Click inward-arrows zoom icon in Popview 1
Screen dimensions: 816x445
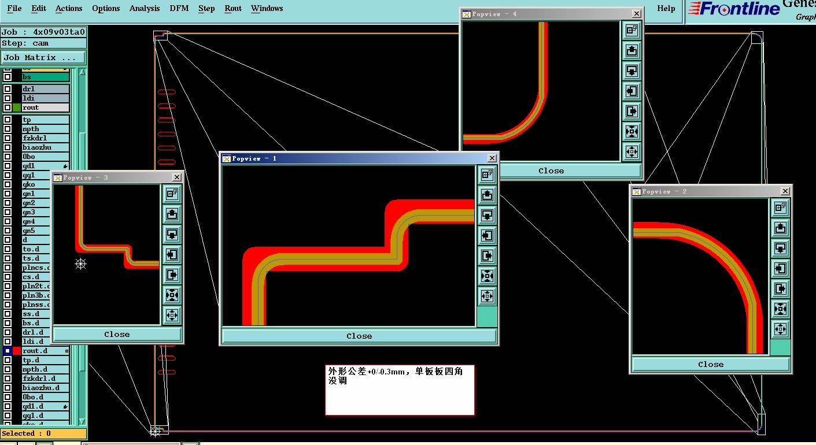click(487, 276)
